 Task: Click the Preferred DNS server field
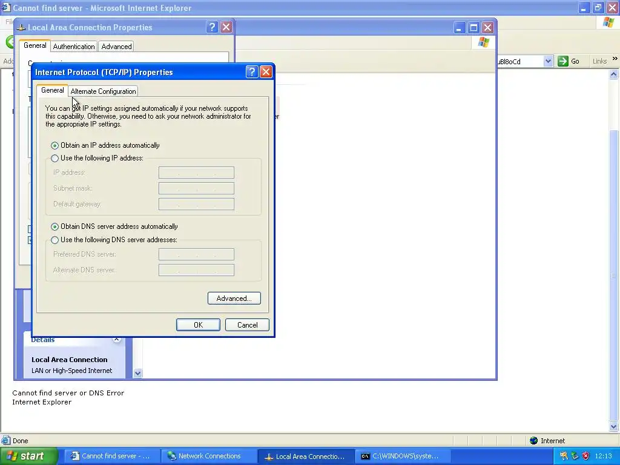pos(196,254)
